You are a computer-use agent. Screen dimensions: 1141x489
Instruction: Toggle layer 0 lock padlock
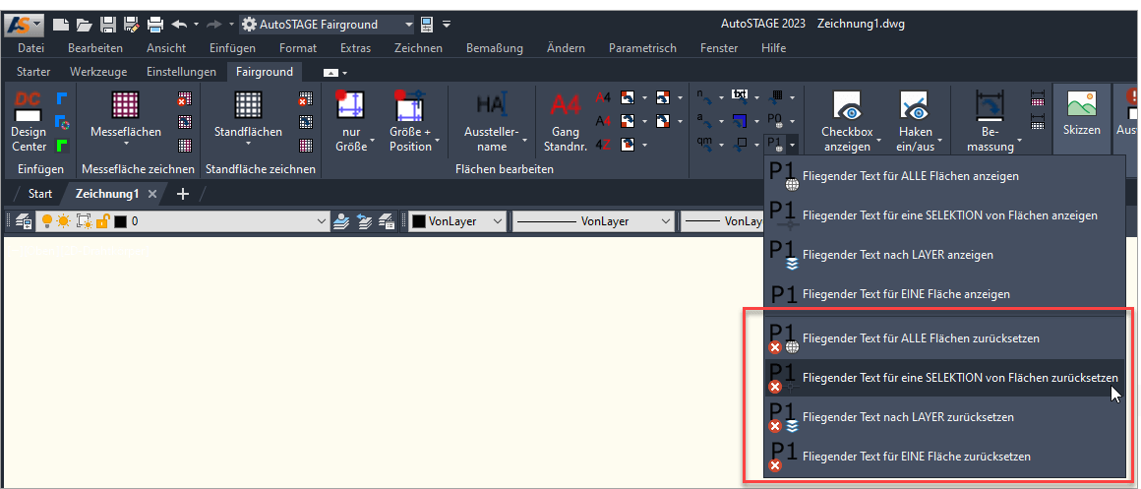click(102, 221)
